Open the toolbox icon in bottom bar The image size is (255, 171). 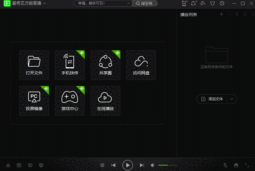236,165
